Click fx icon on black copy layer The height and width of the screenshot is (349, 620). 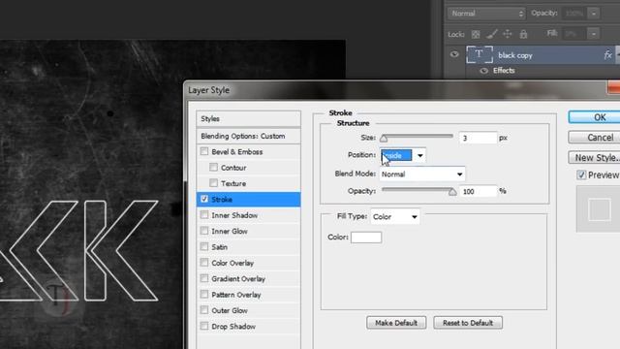[x=607, y=55]
